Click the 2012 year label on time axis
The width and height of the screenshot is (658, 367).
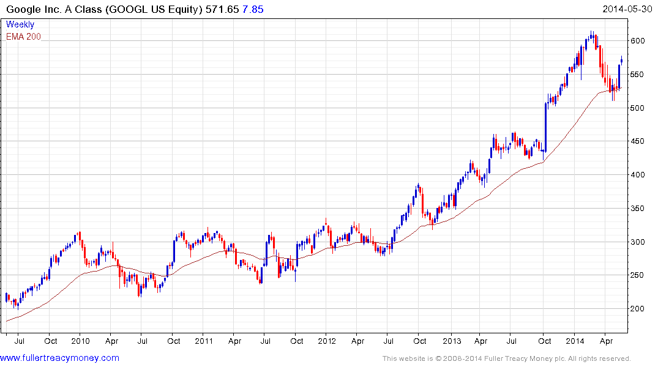(326, 341)
